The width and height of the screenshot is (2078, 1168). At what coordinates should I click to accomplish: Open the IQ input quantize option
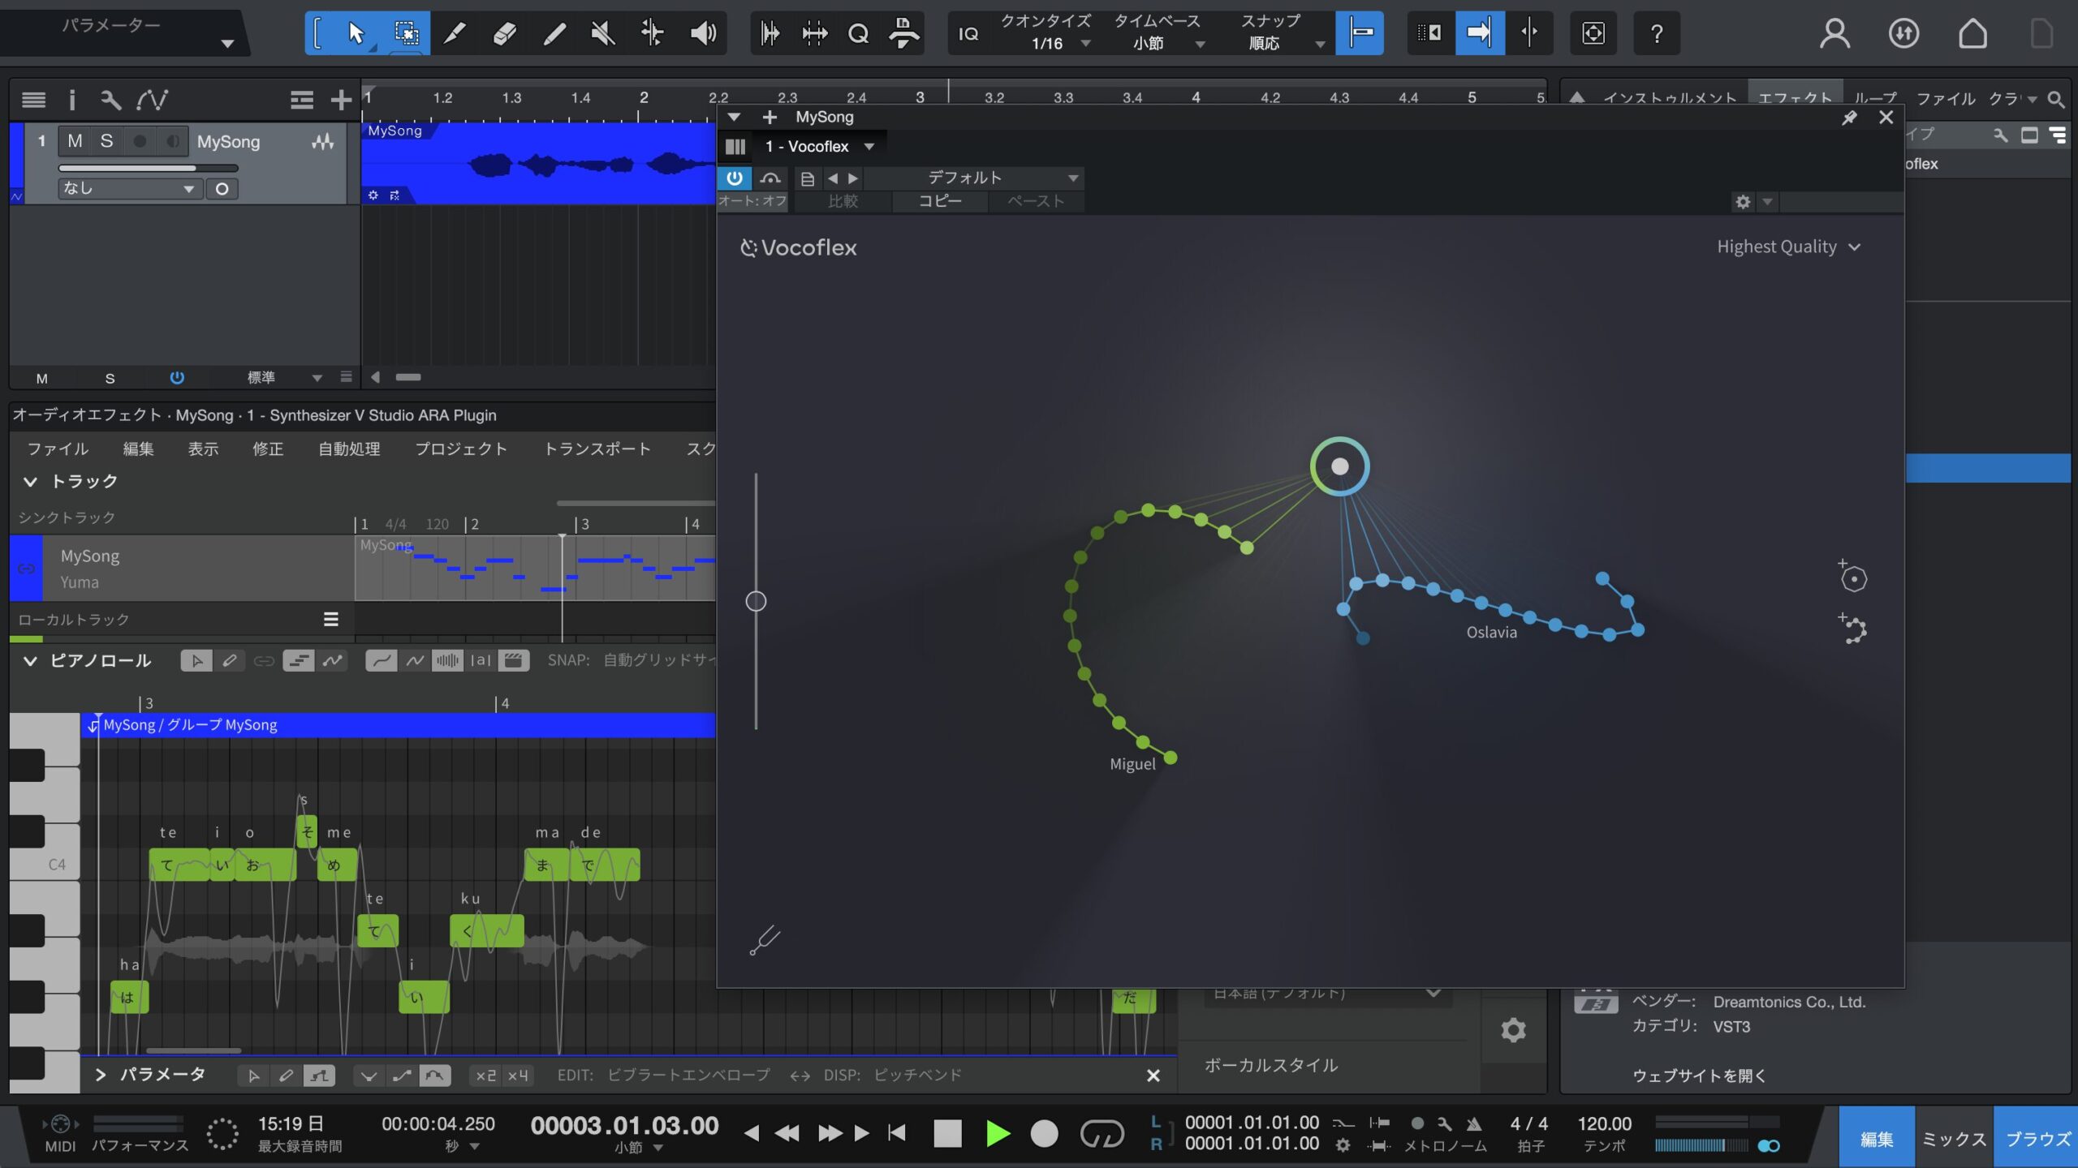(x=968, y=33)
